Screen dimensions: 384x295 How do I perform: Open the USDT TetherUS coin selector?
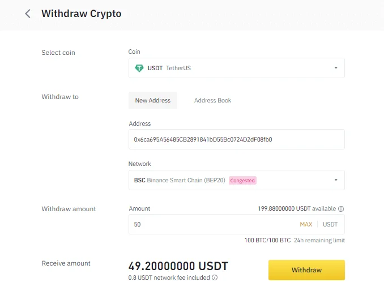coord(237,68)
